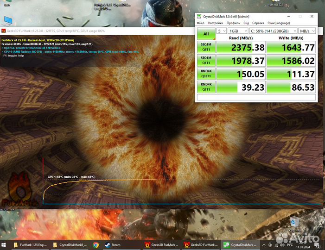
Task: Switch to second Geeks3D FurMark taskbar item
Action: (x=201, y=245)
